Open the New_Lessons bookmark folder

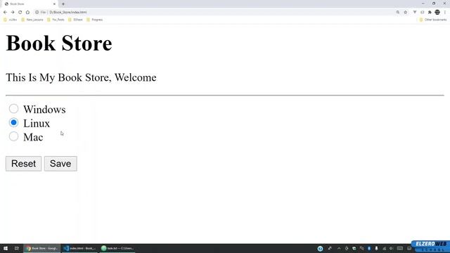(x=32, y=20)
